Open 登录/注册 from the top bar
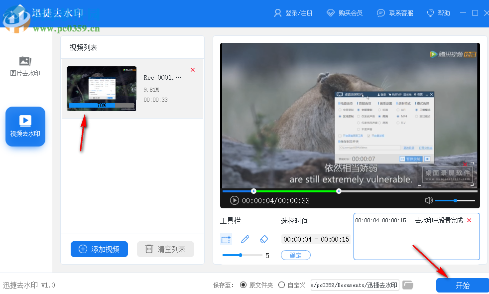The height and width of the screenshot is (294, 489). pos(294,13)
